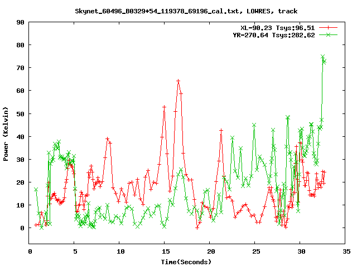
Task: Click y-axis tick label 50
Action: coord(20,114)
